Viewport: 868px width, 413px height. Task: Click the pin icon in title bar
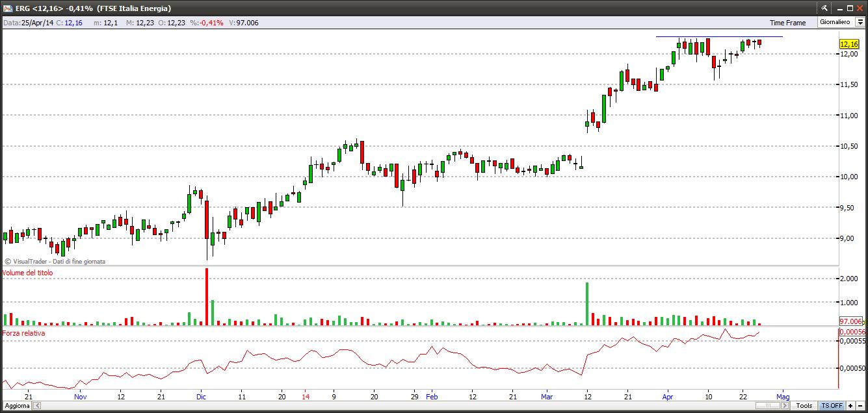pos(824,8)
